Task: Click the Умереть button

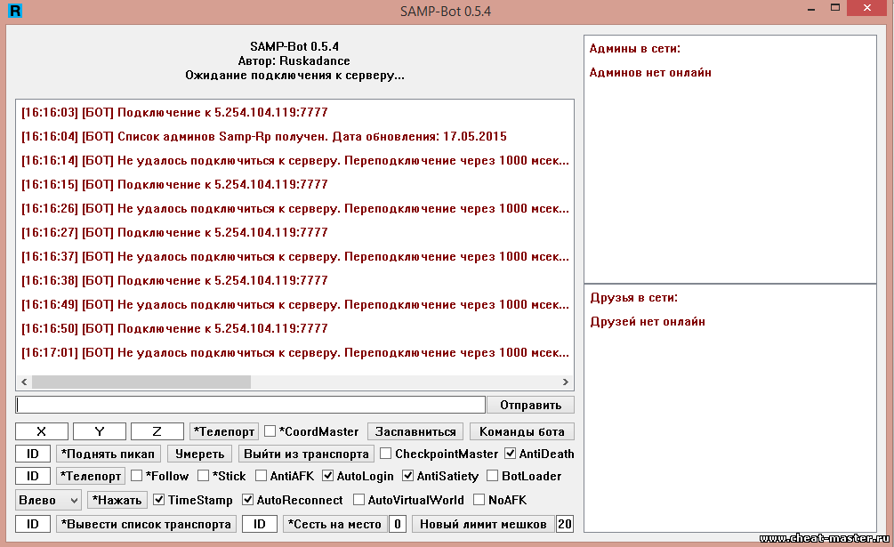Action: (199, 454)
